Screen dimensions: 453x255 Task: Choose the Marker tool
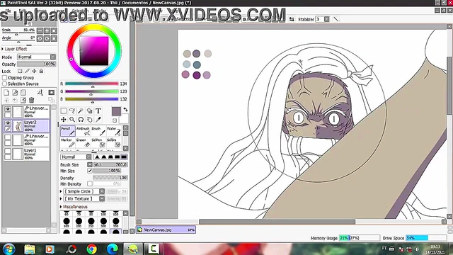(68, 142)
